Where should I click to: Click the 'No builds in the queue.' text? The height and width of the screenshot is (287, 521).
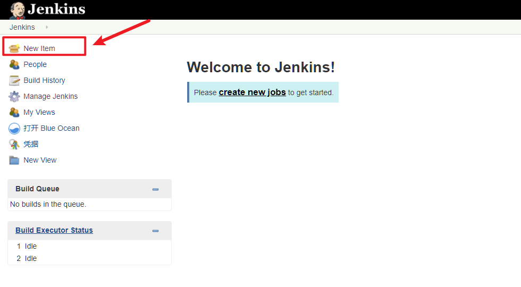[x=48, y=204]
